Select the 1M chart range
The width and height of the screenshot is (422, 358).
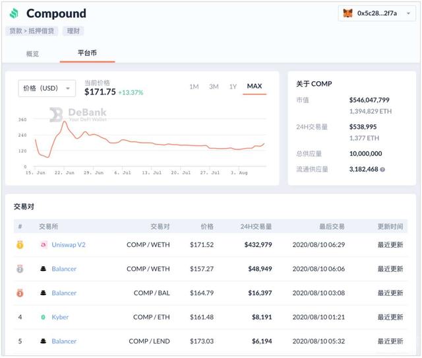click(x=194, y=87)
